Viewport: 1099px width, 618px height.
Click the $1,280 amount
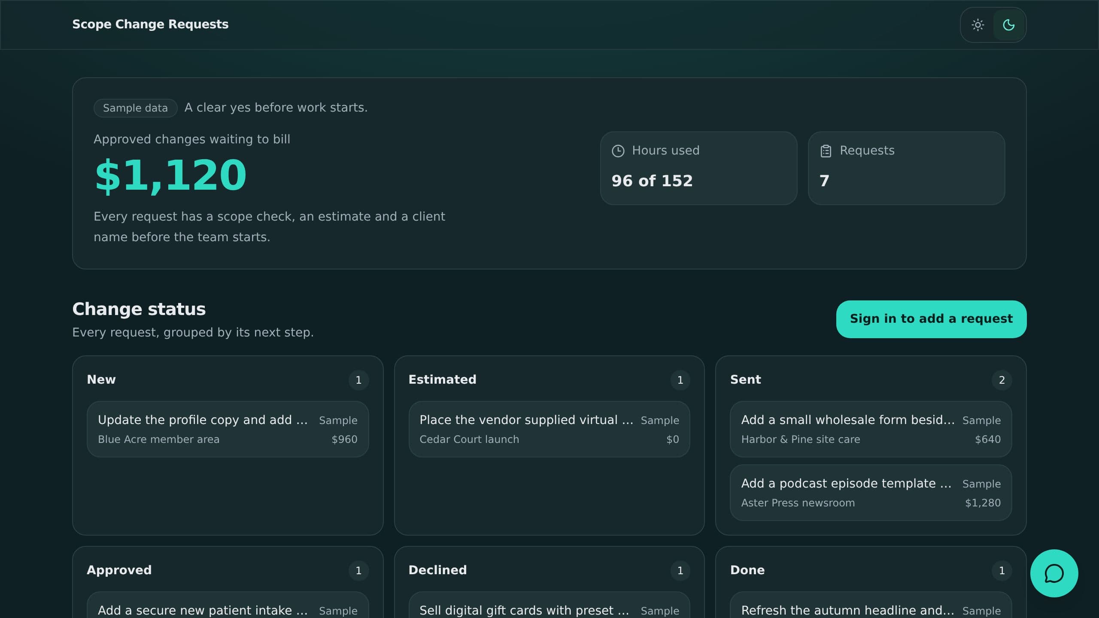(x=983, y=503)
